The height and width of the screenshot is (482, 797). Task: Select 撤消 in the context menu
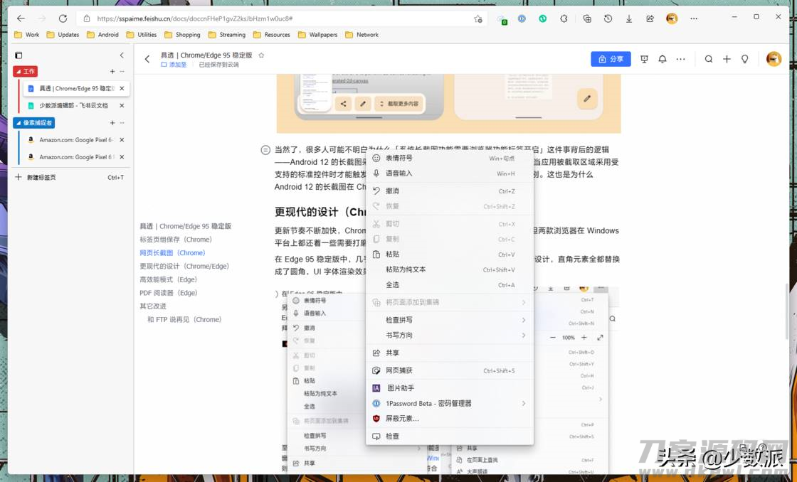(x=449, y=191)
